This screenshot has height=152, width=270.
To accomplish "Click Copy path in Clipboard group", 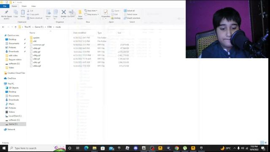I will pos(33,14).
